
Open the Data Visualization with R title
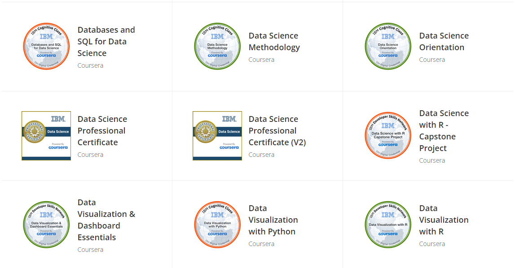tap(444, 220)
